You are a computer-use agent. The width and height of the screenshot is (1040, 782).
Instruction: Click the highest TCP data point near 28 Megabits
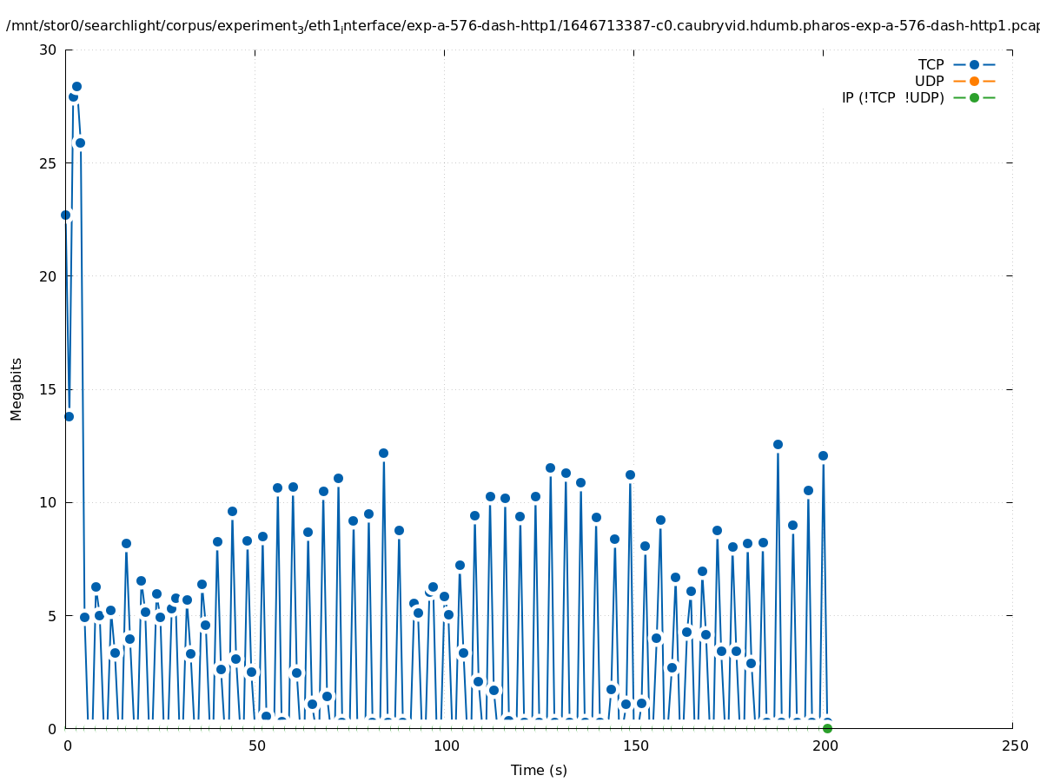76,86
